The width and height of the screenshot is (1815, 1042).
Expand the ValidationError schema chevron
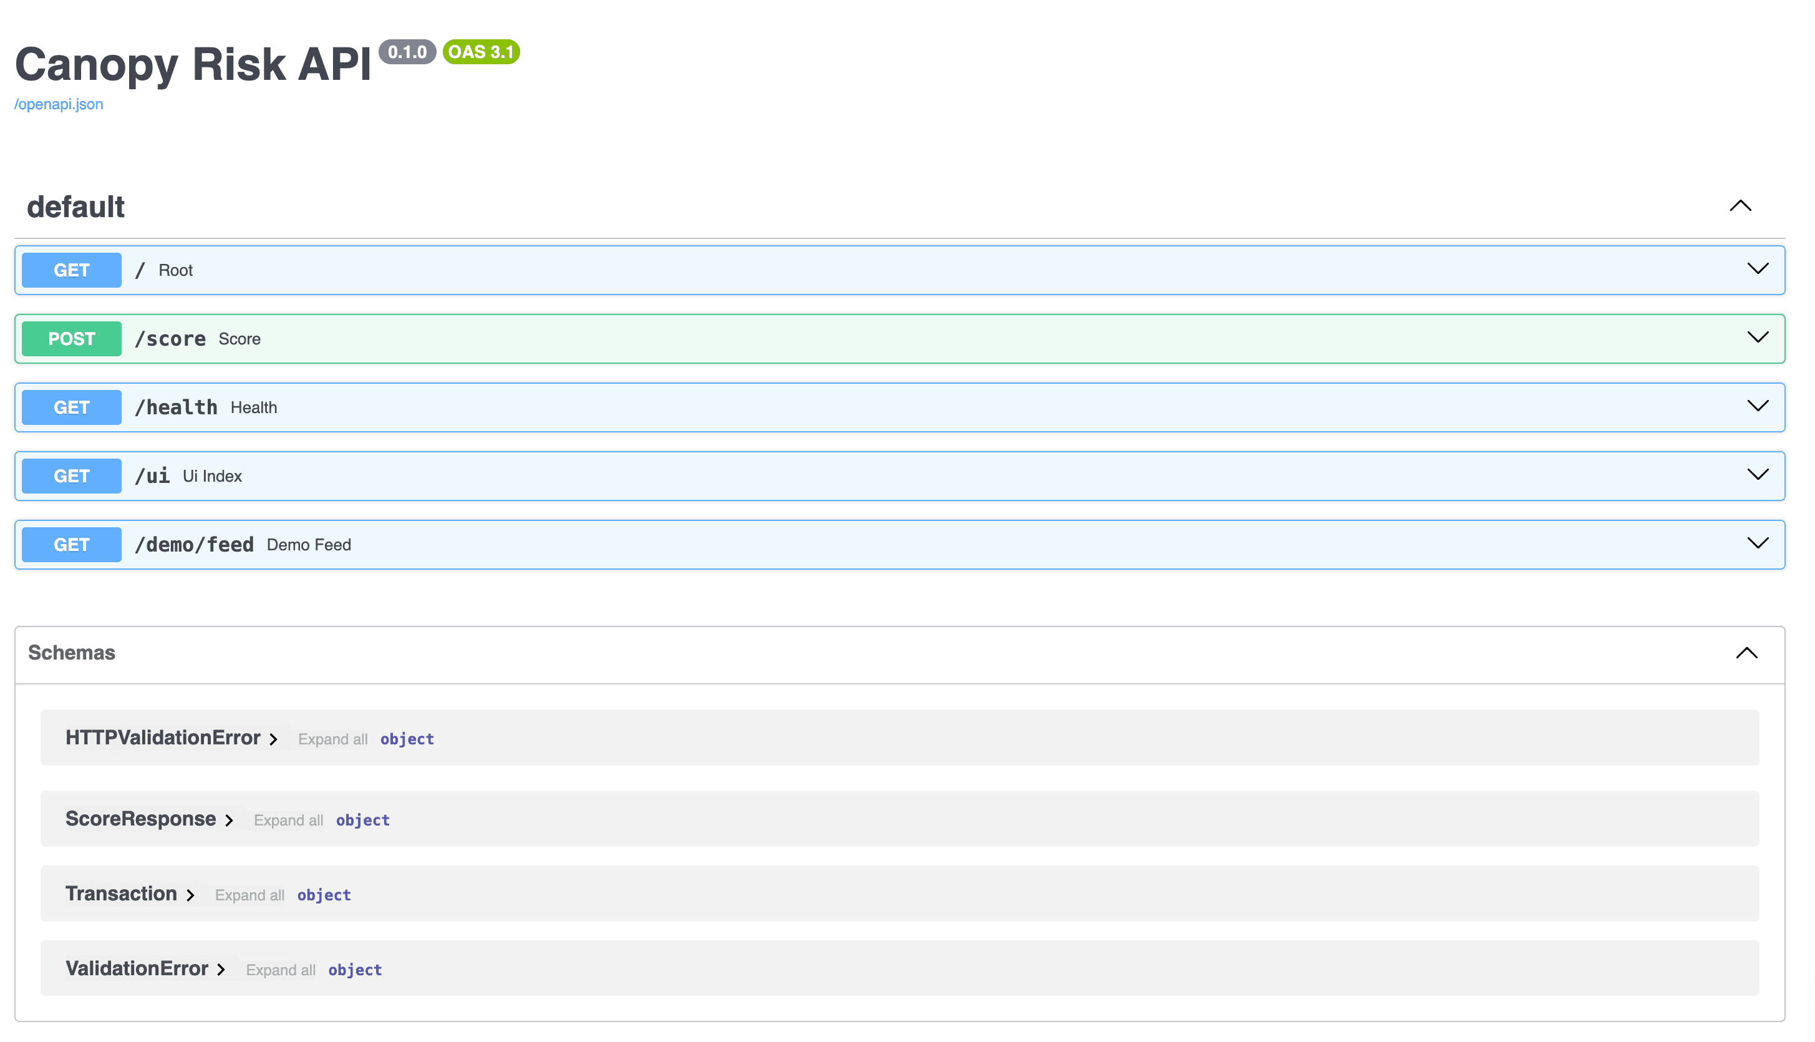coord(221,970)
